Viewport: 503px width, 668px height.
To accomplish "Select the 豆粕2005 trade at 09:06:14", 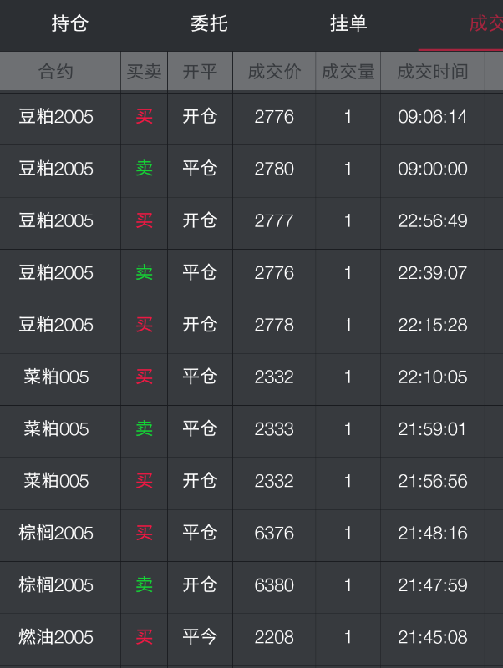I will (251, 117).
